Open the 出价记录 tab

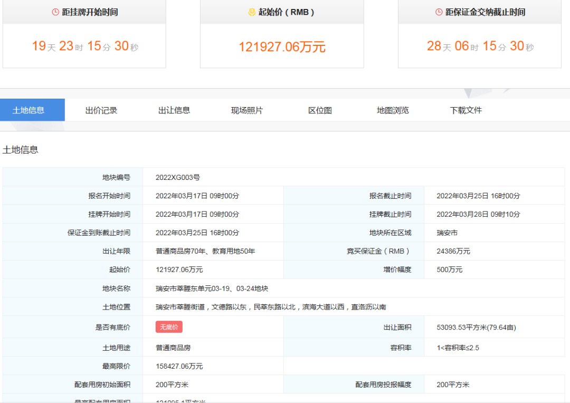(x=101, y=110)
